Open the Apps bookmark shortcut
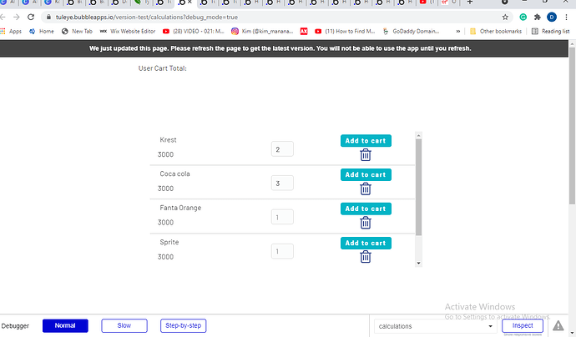 click(12, 31)
